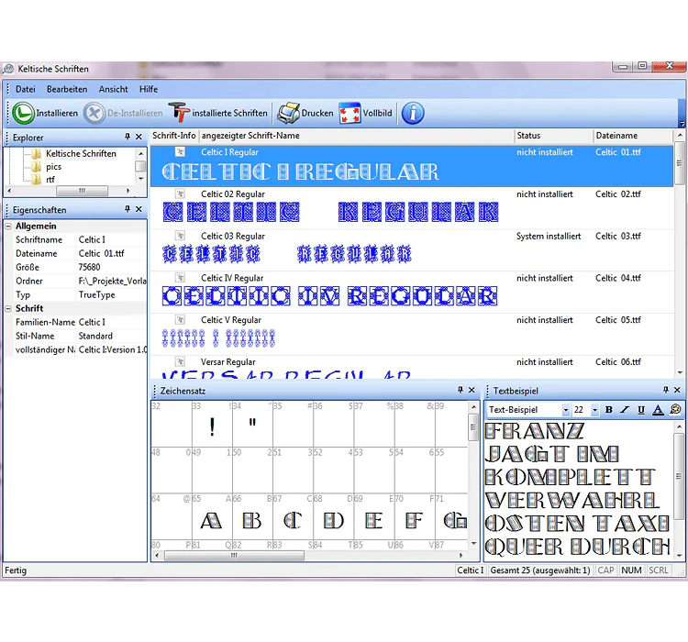Open the character search icon in Textbeispiel
Screen dimensions: 688x642
click(675, 410)
